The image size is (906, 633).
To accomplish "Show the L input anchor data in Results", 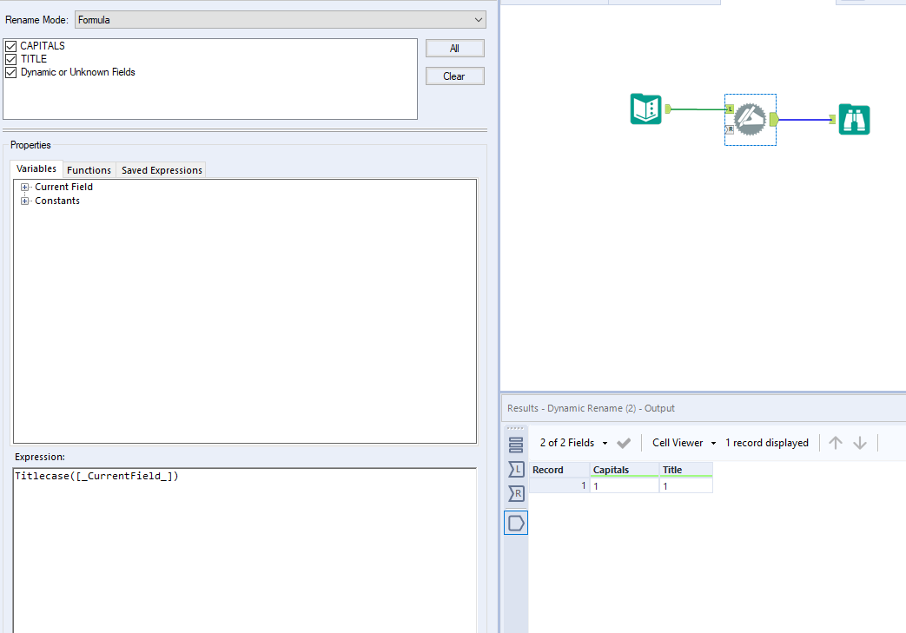I will (x=515, y=469).
